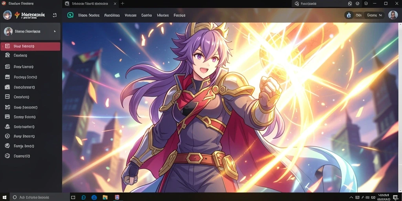Click the search field in title bar
Viewport: 402px width, 201px height.
click(x=319, y=4)
